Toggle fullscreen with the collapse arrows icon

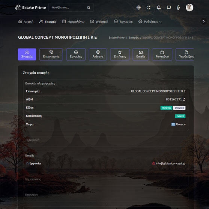click(x=149, y=8)
